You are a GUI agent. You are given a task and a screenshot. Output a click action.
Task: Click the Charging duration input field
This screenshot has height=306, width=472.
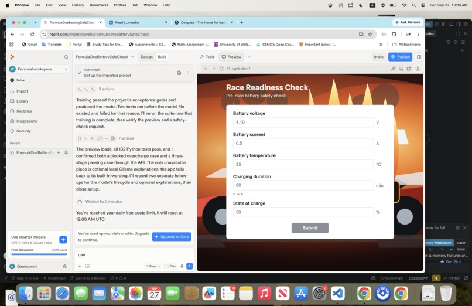303,185
